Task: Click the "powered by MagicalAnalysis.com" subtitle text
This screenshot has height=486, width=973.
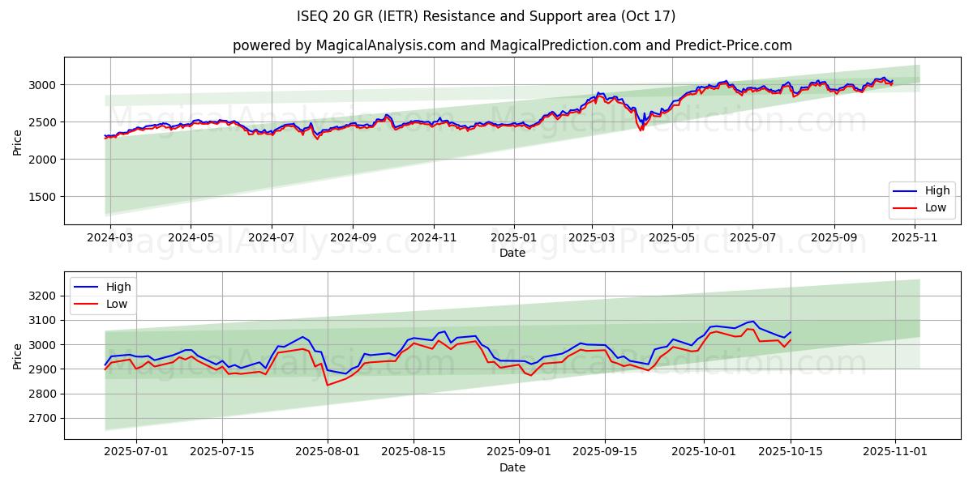Action: click(512, 45)
